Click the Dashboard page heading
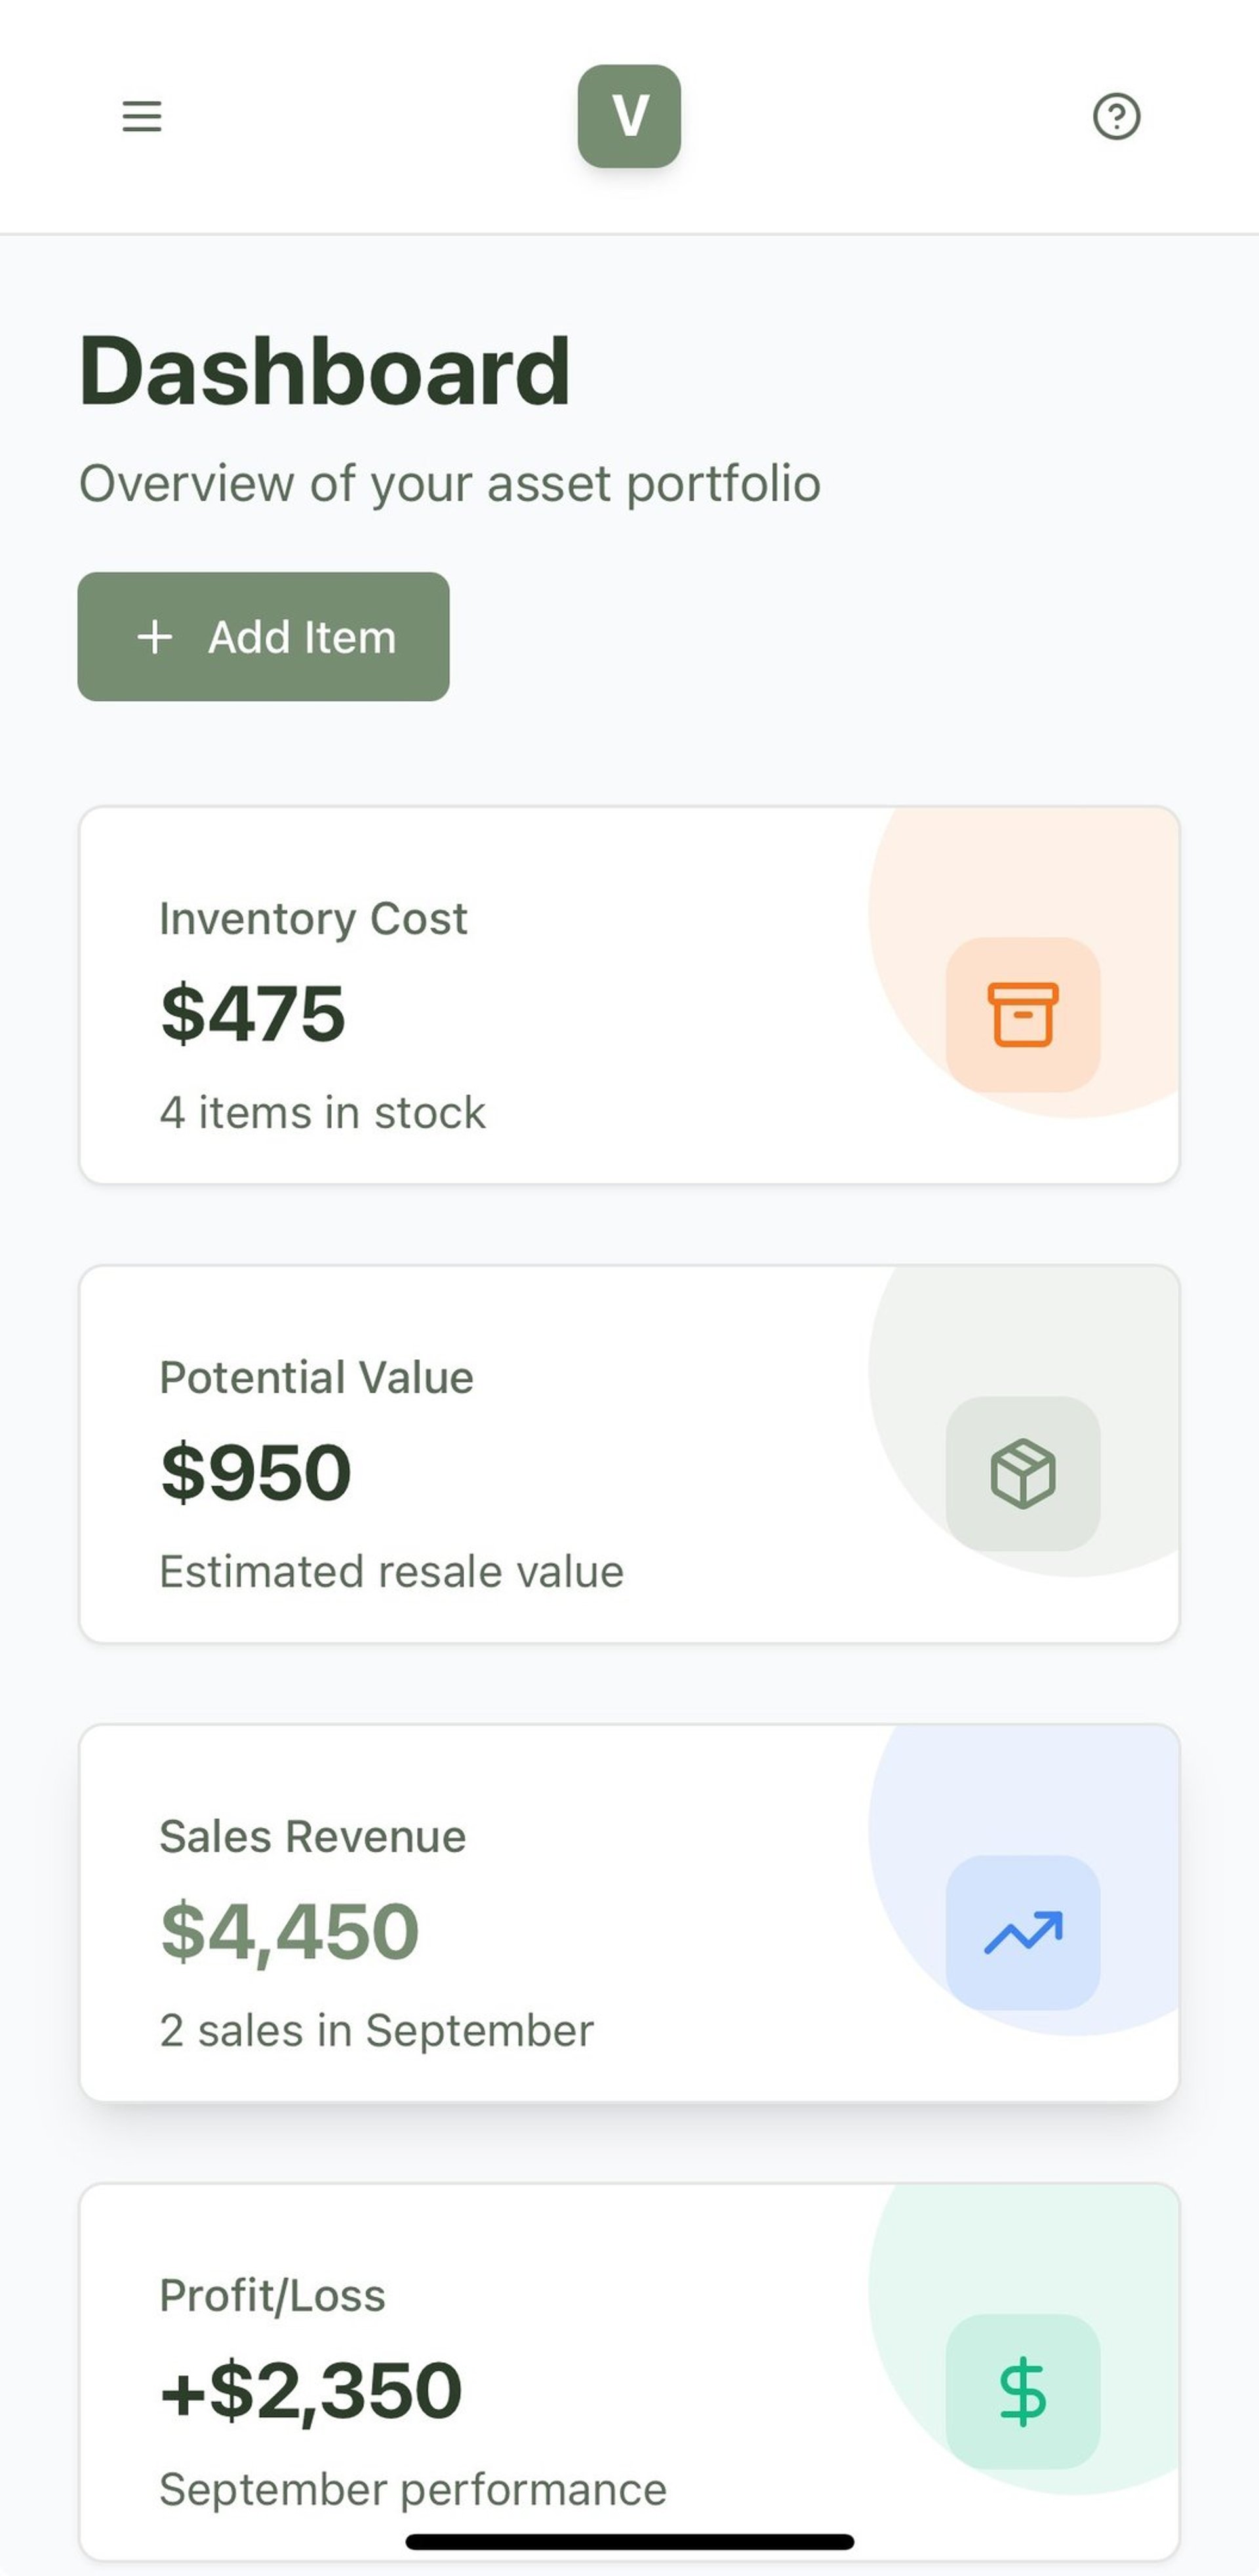Screen dimensions: 1259x2576 [x=324, y=371]
